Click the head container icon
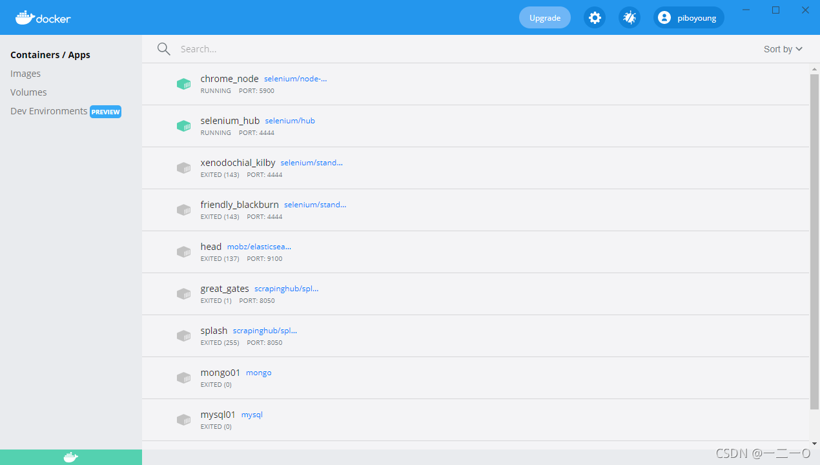This screenshot has height=465, width=820. click(184, 252)
